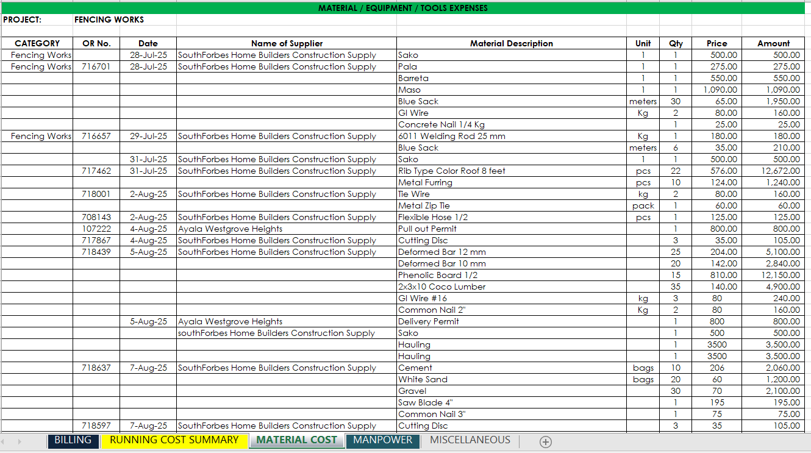Click the Material Description header cell
This screenshot has width=811, height=453.
(x=511, y=43)
